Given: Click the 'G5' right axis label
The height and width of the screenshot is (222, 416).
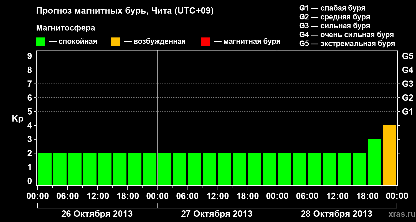Looking at the screenshot, I should pyautogui.click(x=407, y=56).
